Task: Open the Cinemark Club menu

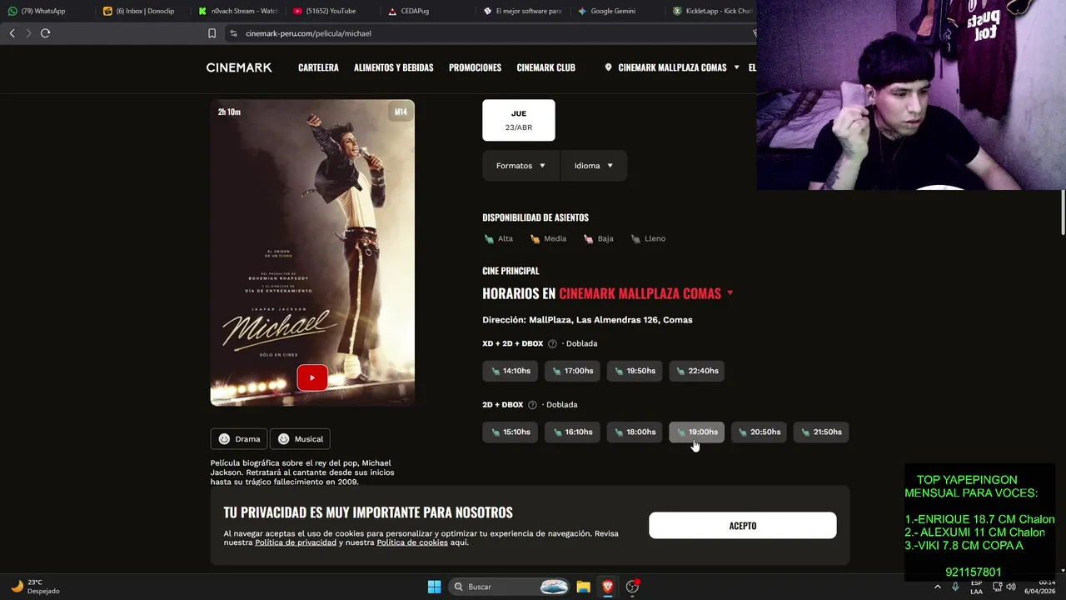Action: click(545, 67)
